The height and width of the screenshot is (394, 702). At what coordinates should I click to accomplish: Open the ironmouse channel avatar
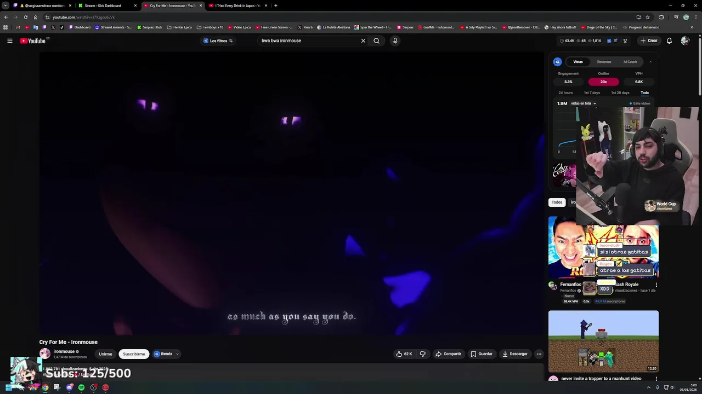pyautogui.click(x=45, y=354)
